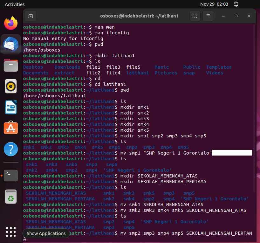The width and height of the screenshot is (260, 243).
Task: Select the Terminal icon in dock
Action: (11, 176)
